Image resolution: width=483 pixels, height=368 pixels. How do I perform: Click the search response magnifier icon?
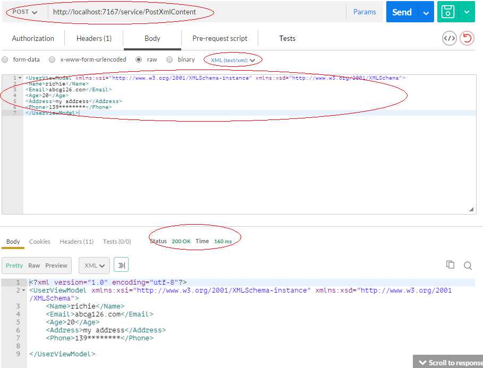click(x=468, y=266)
